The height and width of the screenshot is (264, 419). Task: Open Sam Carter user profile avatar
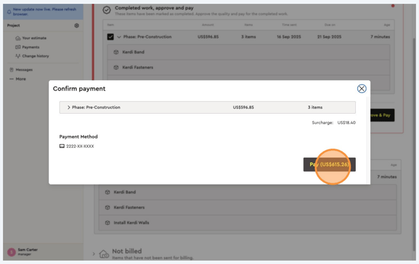click(11, 251)
